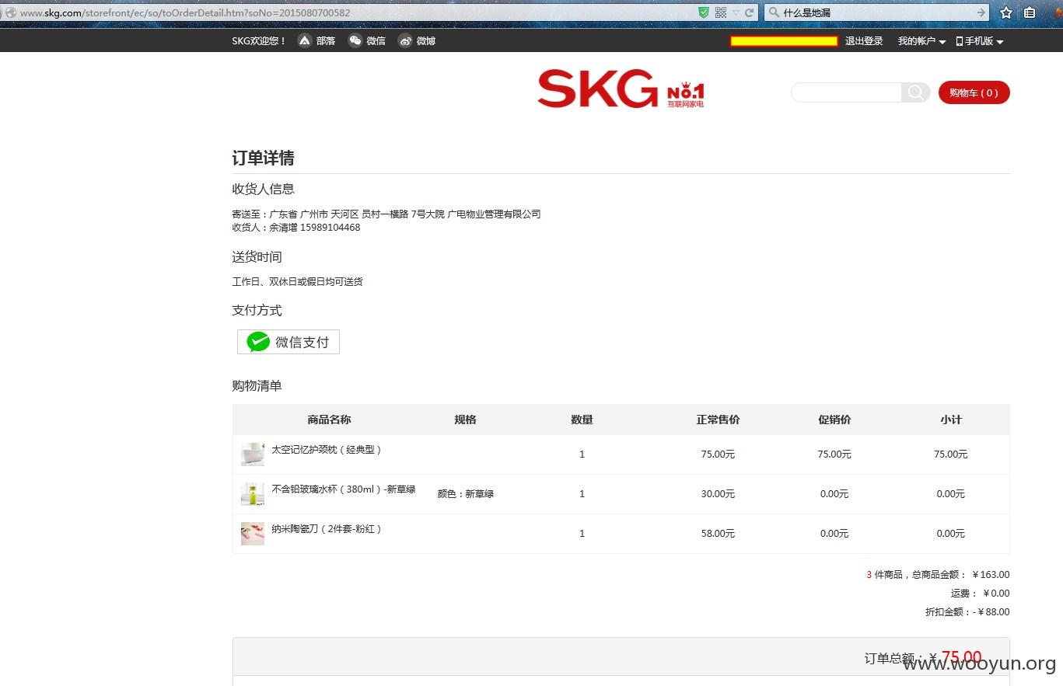Click the green shield security icon

704,12
